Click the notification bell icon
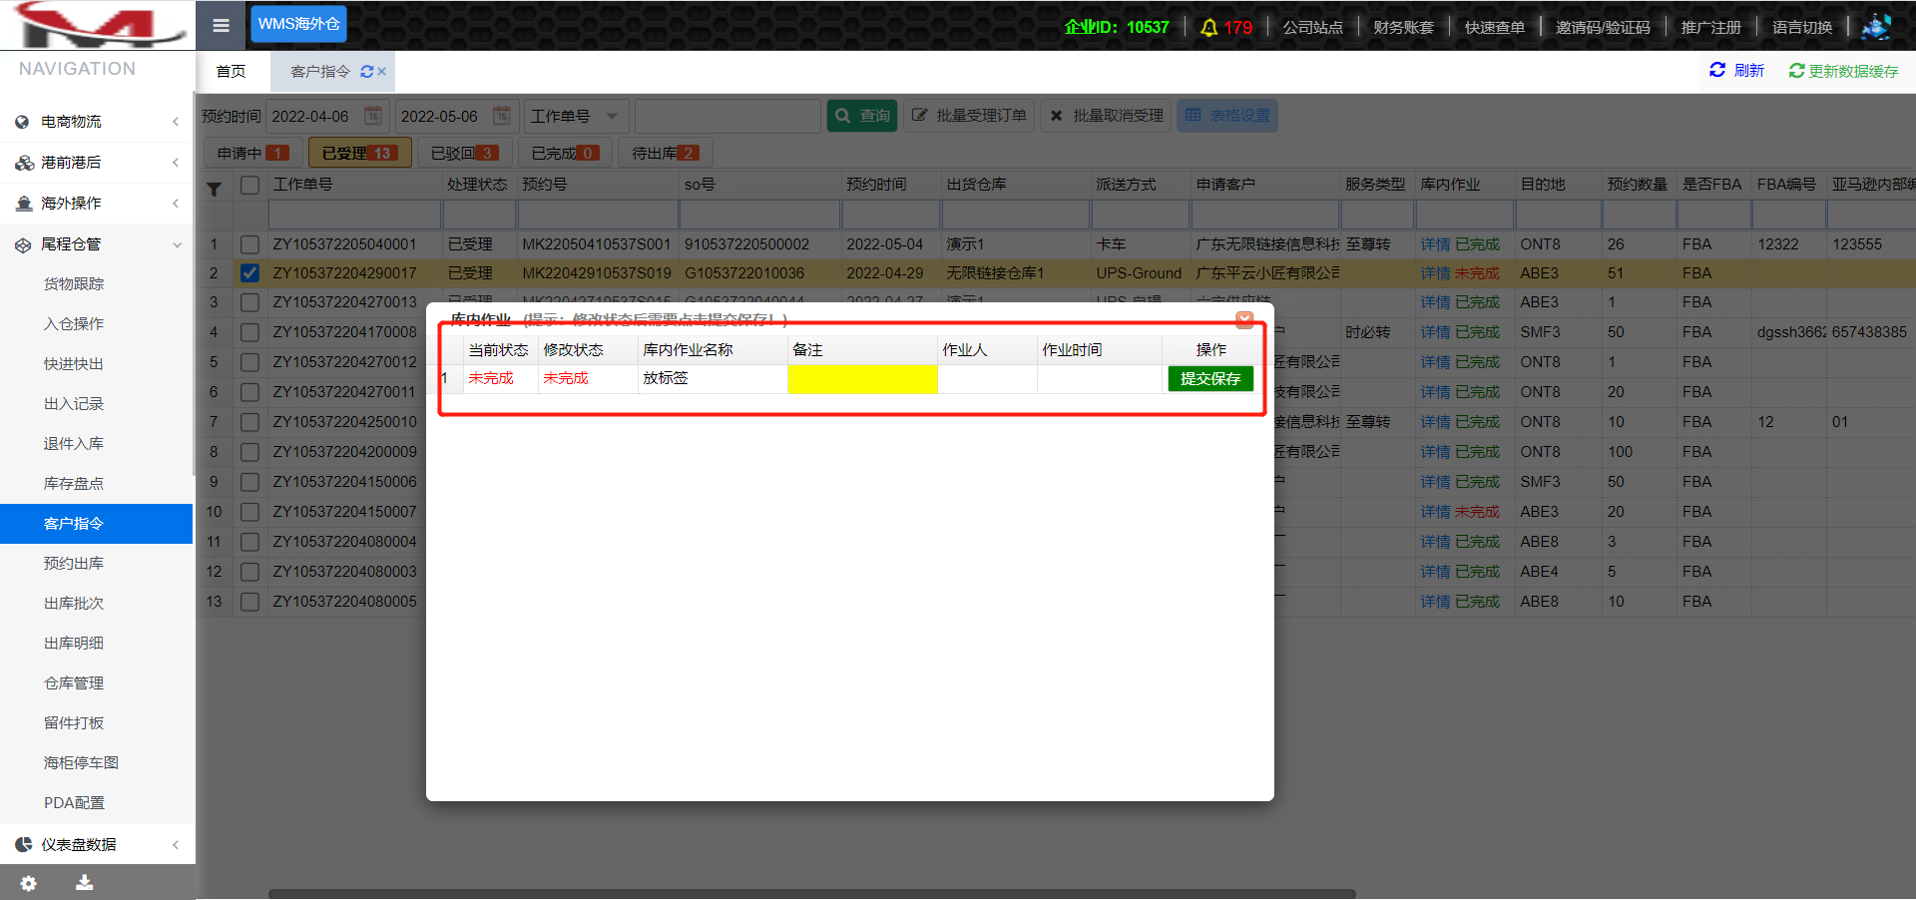 [1208, 27]
